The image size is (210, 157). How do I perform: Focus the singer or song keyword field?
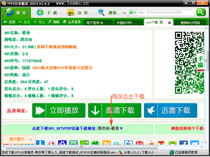(x=165, y=13)
